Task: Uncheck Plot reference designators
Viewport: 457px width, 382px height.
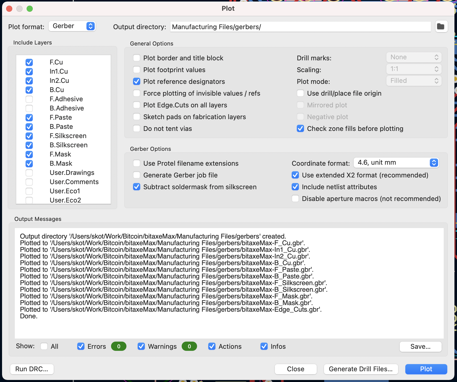Action: pyautogui.click(x=137, y=82)
